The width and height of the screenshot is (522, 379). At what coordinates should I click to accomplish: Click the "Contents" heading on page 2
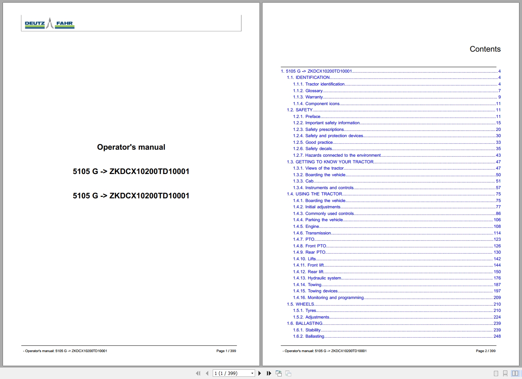[x=485, y=49]
